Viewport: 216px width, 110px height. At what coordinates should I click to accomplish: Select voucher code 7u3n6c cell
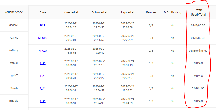coord(14,38)
